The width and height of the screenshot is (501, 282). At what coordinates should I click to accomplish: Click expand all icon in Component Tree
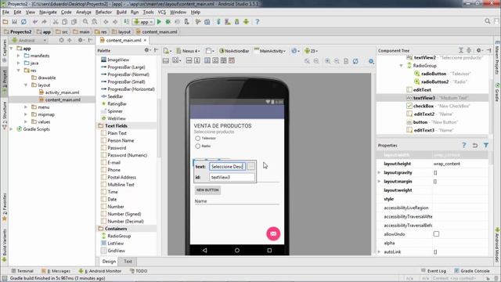[461, 50]
